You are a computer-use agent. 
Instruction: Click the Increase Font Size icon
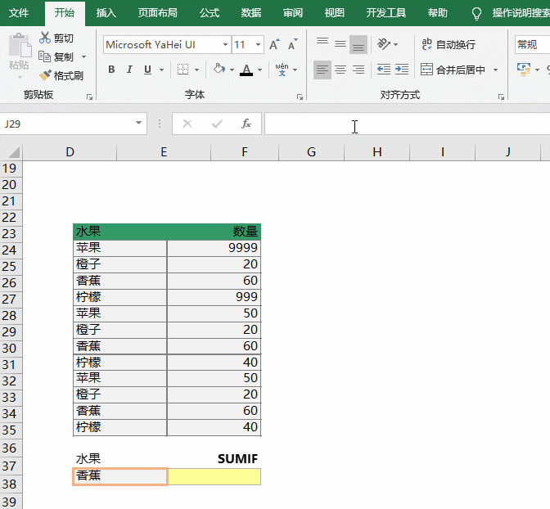(274, 45)
